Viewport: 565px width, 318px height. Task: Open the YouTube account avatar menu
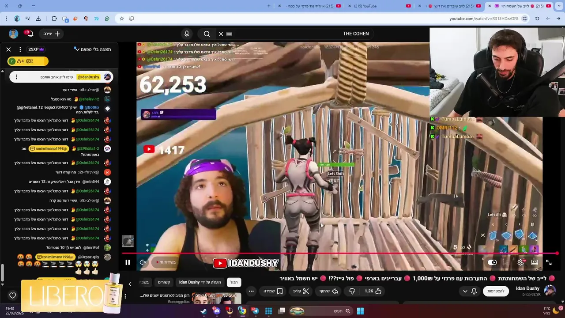13,34
